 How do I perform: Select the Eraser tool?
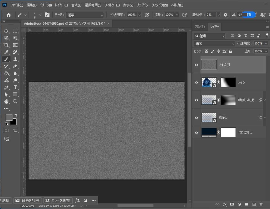tap(15, 66)
